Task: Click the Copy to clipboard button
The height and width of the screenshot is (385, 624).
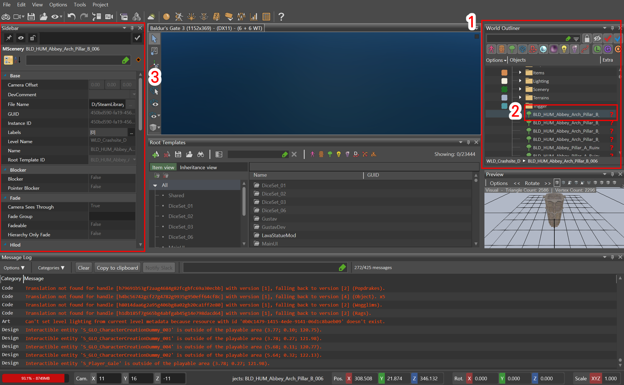Action: tap(117, 268)
